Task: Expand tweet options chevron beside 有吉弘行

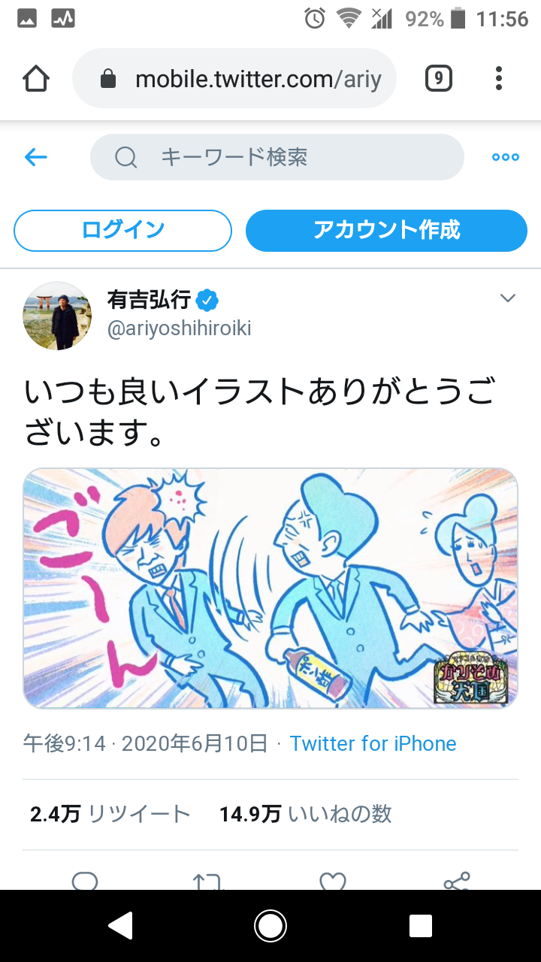Action: 508,298
